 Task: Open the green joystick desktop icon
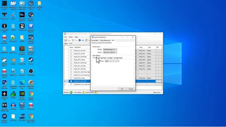coord(13,94)
